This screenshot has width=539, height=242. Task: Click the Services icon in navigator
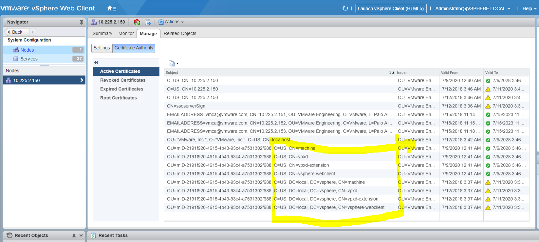[x=16, y=59]
